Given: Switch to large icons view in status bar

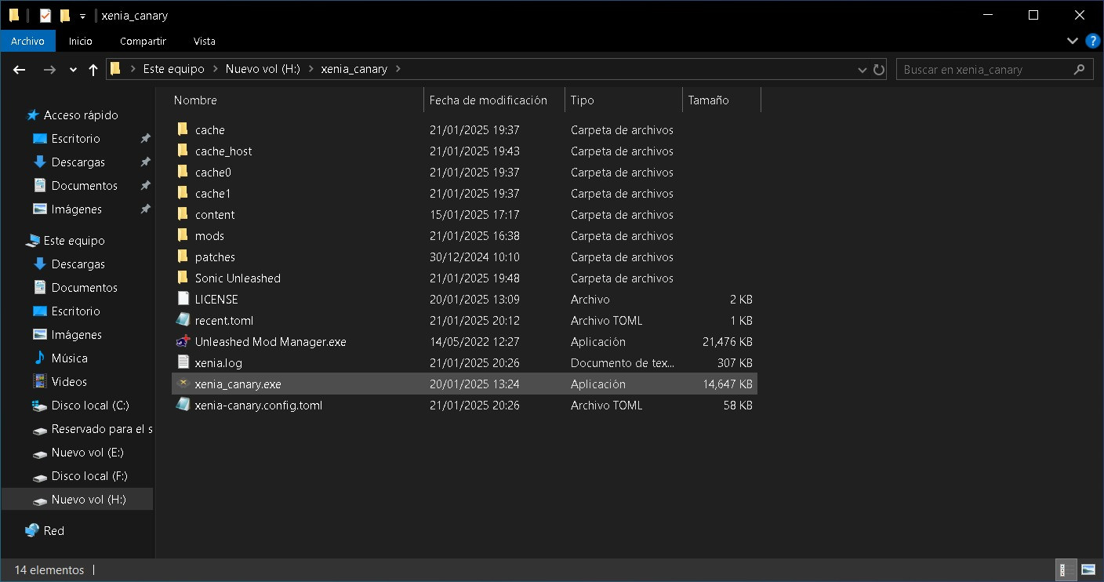Looking at the screenshot, I should coord(1088,569).
